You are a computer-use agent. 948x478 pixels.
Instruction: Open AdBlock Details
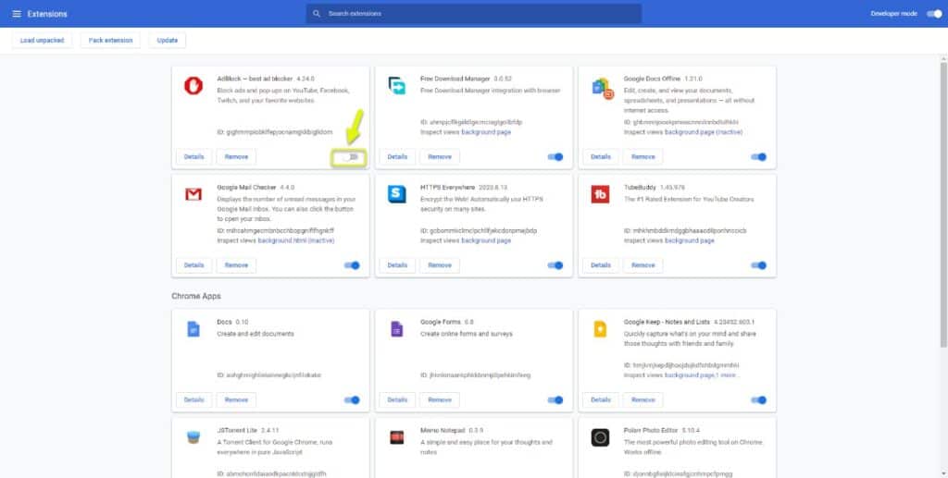[194, 157]
